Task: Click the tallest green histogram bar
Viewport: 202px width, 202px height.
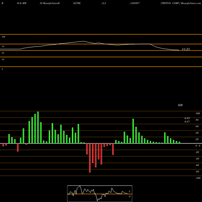Action: tap(38, 128)
